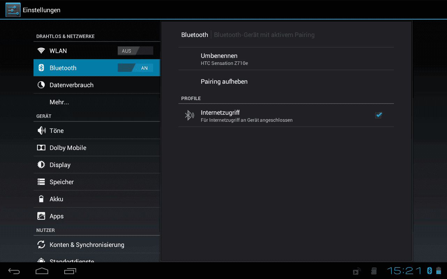Open Akku battery settings

pyautogui.click(x=97, y=199)
